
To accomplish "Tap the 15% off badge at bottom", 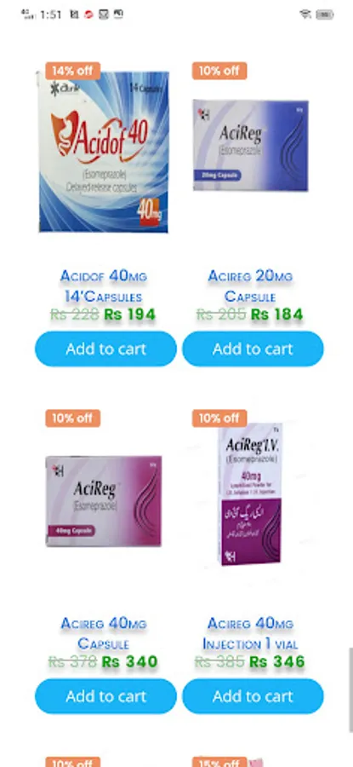I will tap(219, 762).
